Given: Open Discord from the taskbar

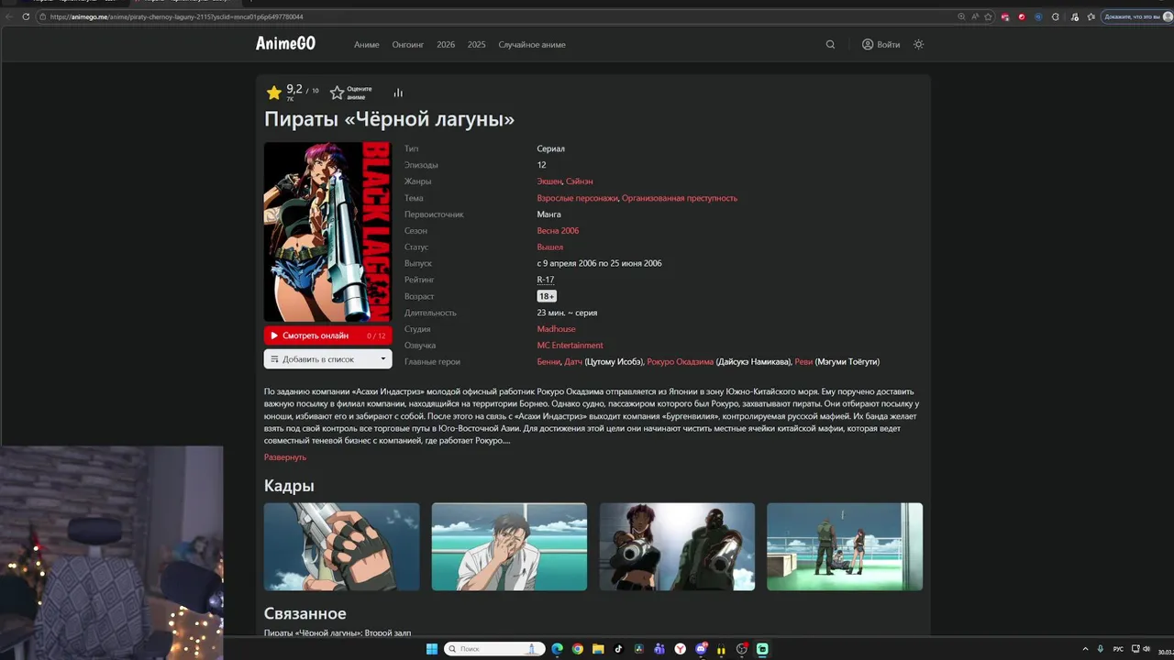Looking at the screenshot, I should 701,649.
